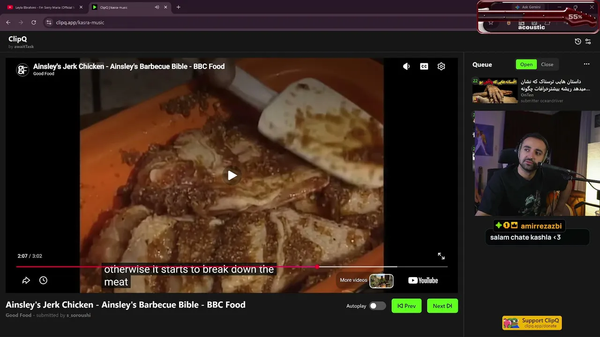Switch to the Leyla Ebrahimi YouTube tab
This screenshot has height=337, width=600.
pos(45,7)
